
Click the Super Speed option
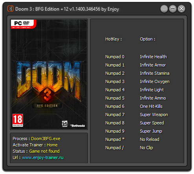coord(152,123)
